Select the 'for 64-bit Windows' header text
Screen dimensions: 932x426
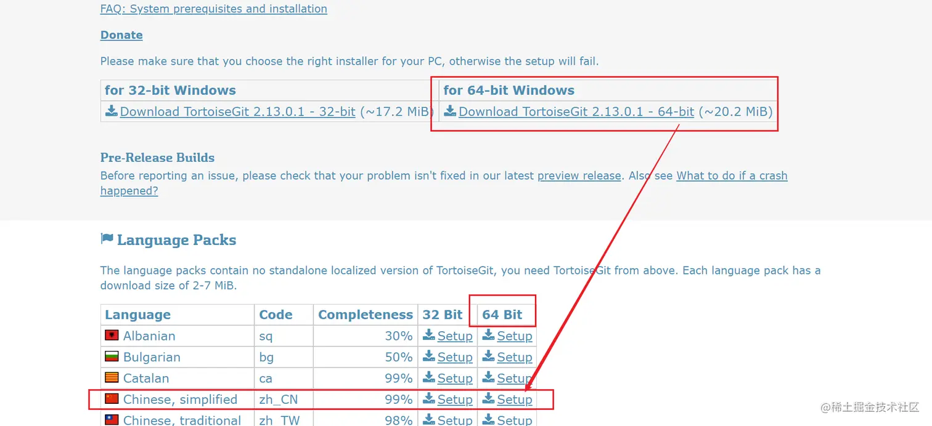coord(509,90)
